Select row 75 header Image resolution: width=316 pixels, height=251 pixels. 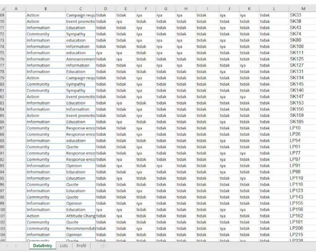(2, 53)
